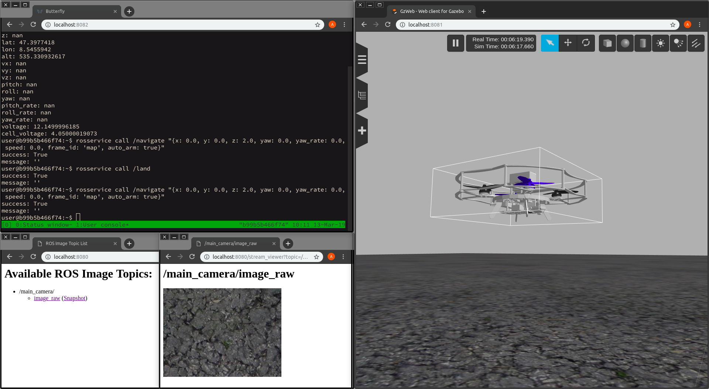Insert a box into the Gazebo scene

click(607, 43)
